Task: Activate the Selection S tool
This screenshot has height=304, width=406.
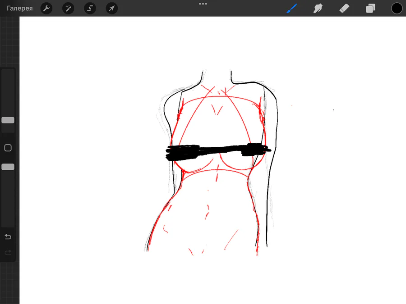Action: coord(90,8)
